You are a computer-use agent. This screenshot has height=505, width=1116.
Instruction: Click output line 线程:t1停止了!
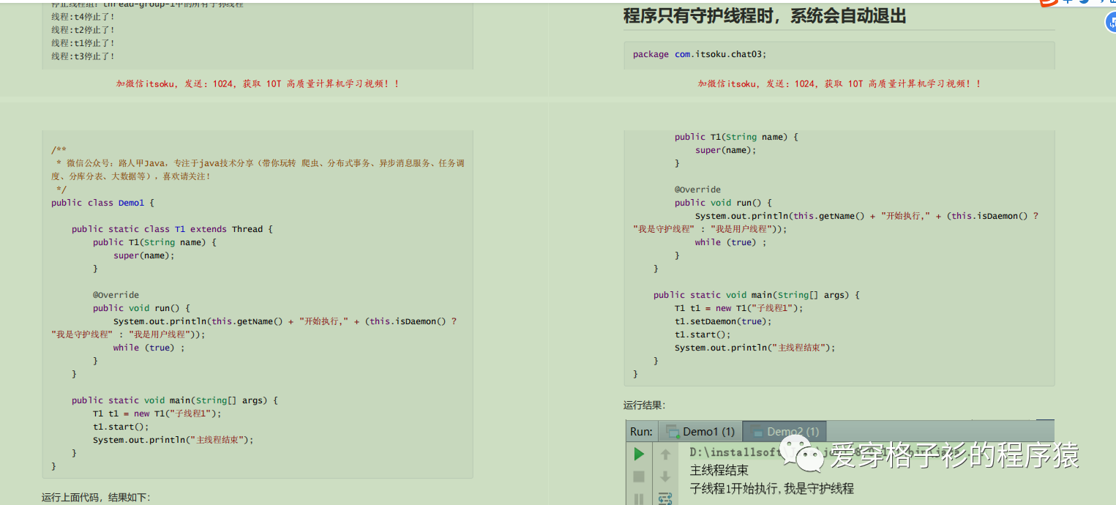[83, 43]
